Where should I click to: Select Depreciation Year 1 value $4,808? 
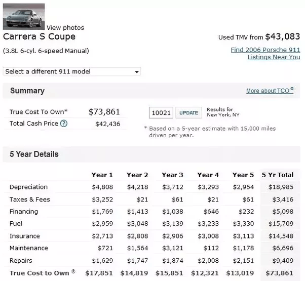coord(102,187)
